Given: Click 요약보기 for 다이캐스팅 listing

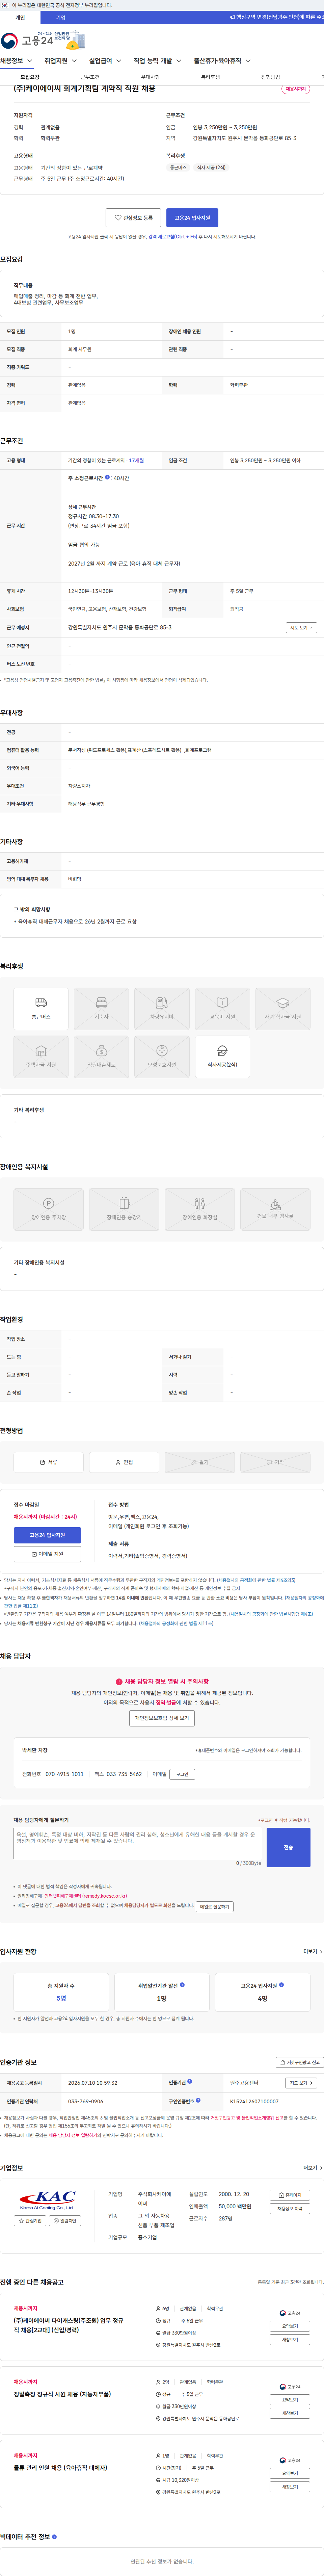Looking at the screenshot, I should tap(290, 2326).
